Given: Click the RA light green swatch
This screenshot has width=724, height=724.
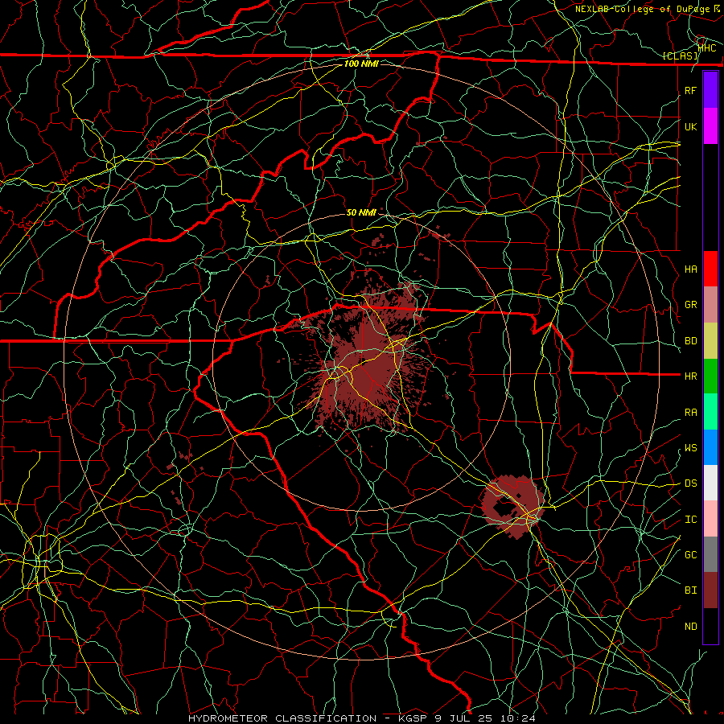Looking at the screenshot, I should pyautogui.click(x=710, y=412).
